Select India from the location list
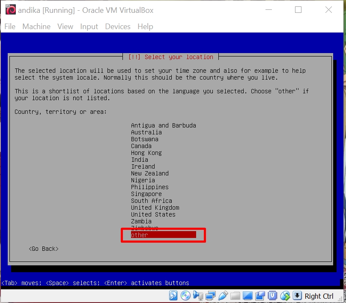The width and height of the screenshot is (346, 303). (140, 160)
